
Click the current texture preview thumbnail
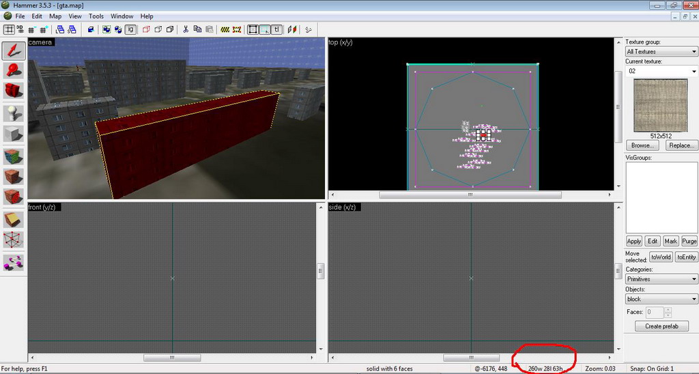tap(661, 105)
